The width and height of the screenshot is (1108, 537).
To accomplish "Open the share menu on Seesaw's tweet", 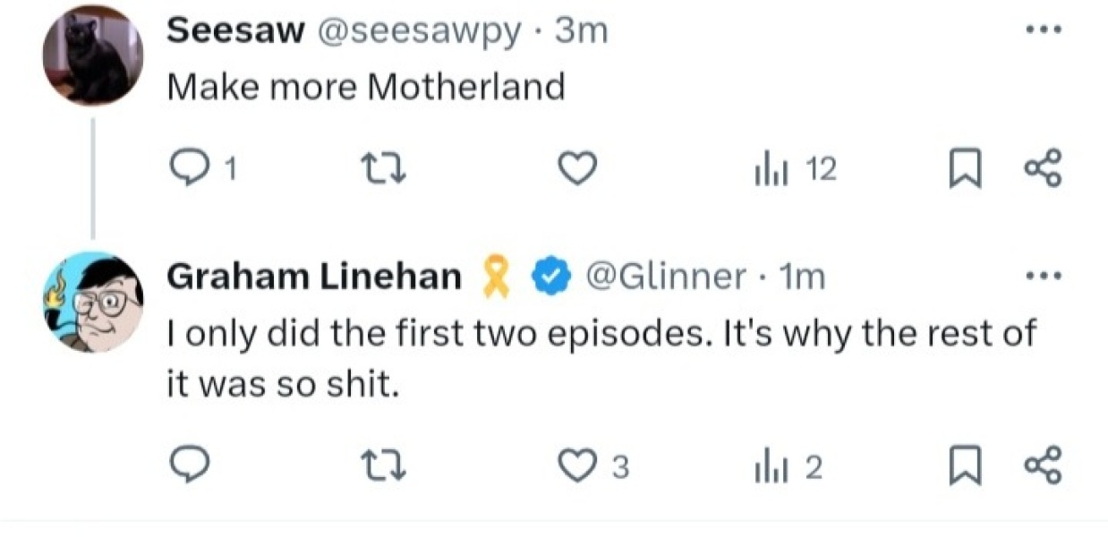I will 1043,167.
